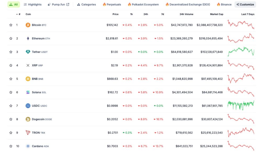The image size is (268, 152).
Task: Add Bitcoin to watchlist via star
Action: click(x=11, y=25)
